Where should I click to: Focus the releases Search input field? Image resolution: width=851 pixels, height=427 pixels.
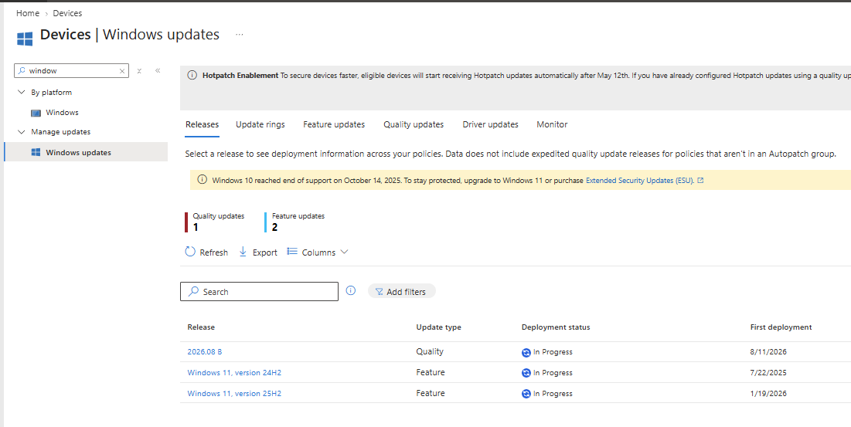259,292
